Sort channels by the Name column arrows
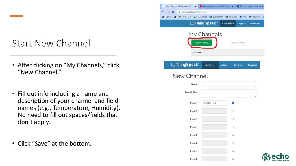The width and height of the screenshot is (296, 166). [x=200, y=52]
